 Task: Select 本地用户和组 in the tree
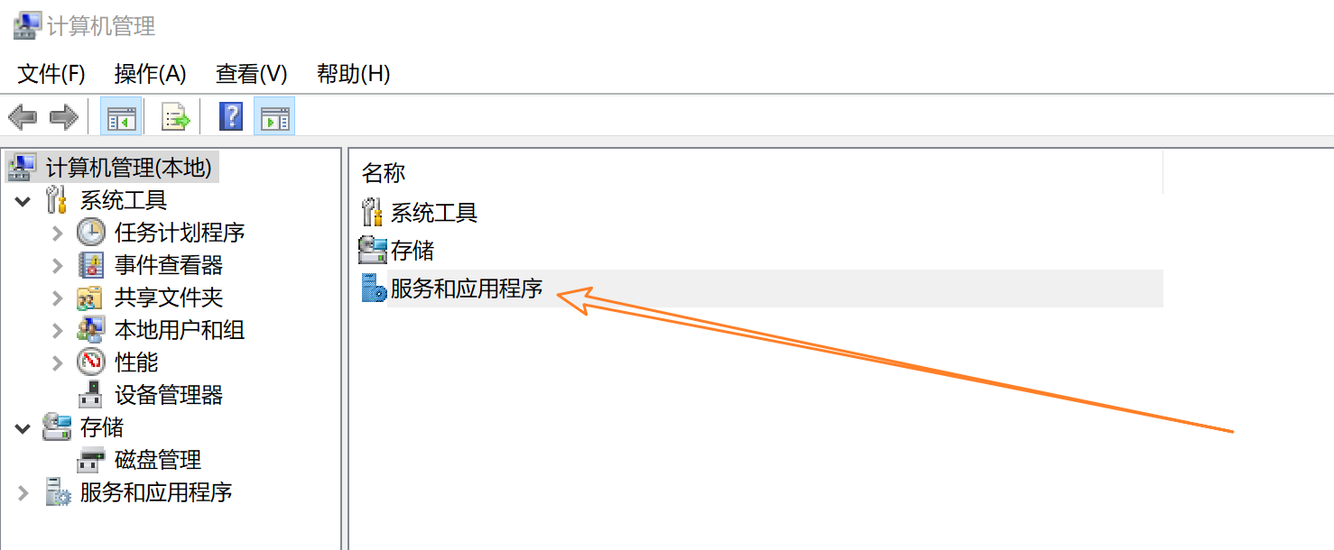click(x=180, y=330)
